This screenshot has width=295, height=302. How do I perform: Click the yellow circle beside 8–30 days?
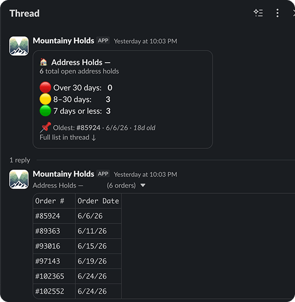(45, 99)
